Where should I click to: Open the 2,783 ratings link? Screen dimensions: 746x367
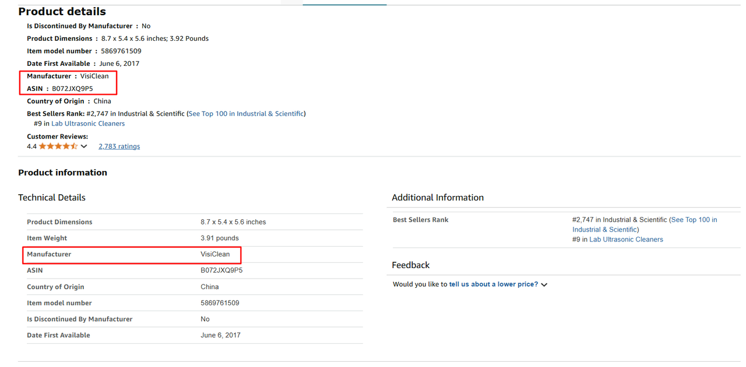119,147
